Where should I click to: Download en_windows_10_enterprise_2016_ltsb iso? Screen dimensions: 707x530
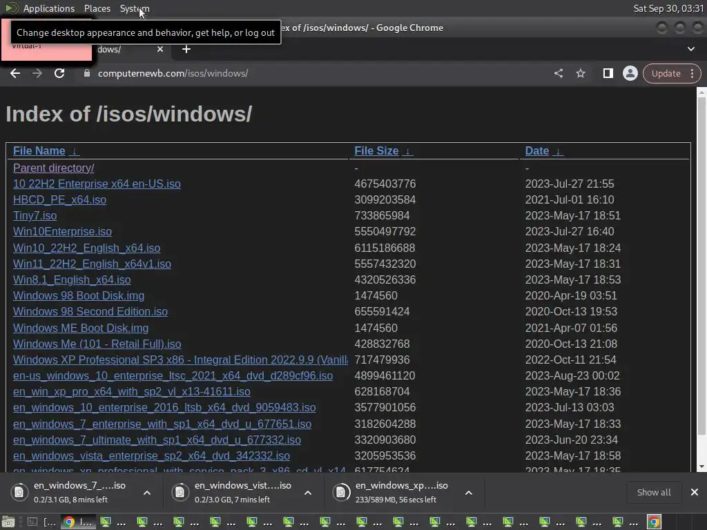tap(164, 407)
